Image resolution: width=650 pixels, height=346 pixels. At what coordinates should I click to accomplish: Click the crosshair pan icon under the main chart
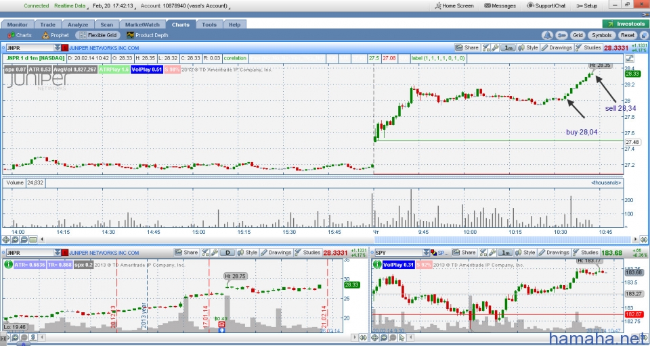pyautogui.click(x=6, y=239)
